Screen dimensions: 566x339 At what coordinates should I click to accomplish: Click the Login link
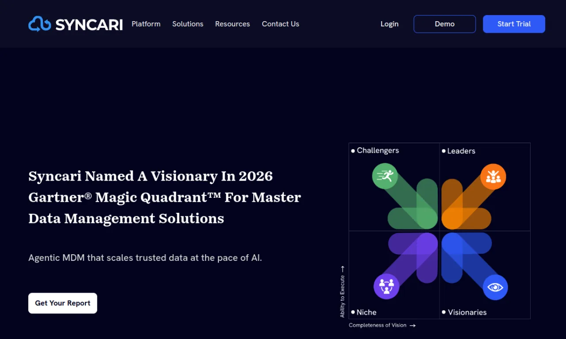[x=390, y=24]
